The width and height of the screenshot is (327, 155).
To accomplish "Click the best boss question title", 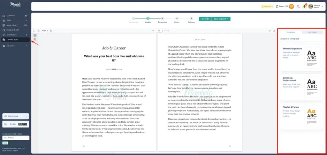I will click(114, 58).
